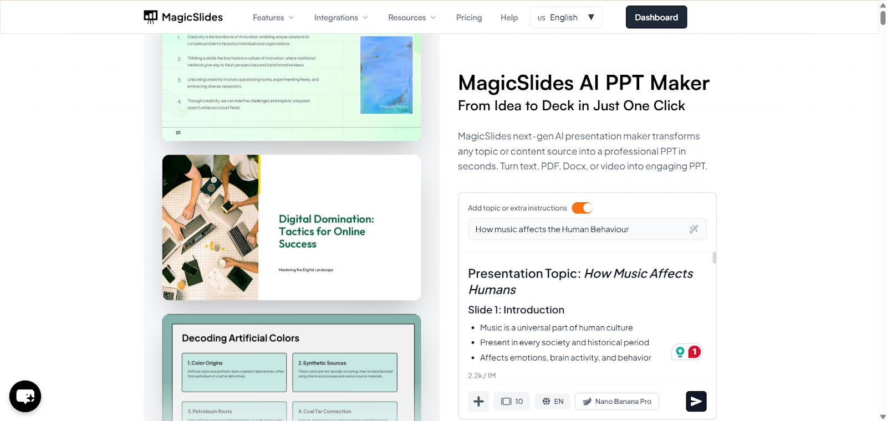Click "From Idea to Deck in Just One Click"
887x421 pixels.
572,106
